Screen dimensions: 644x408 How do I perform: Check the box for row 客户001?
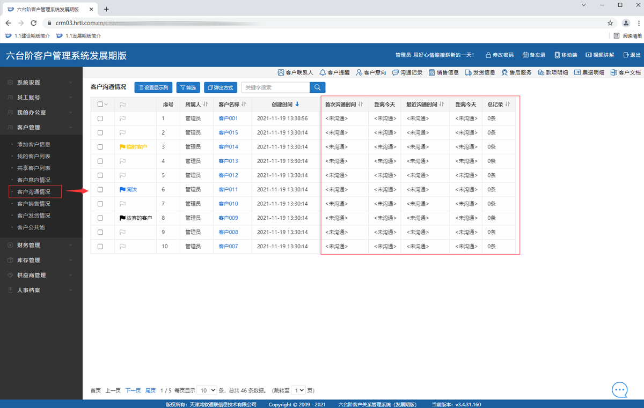[100, 118]
